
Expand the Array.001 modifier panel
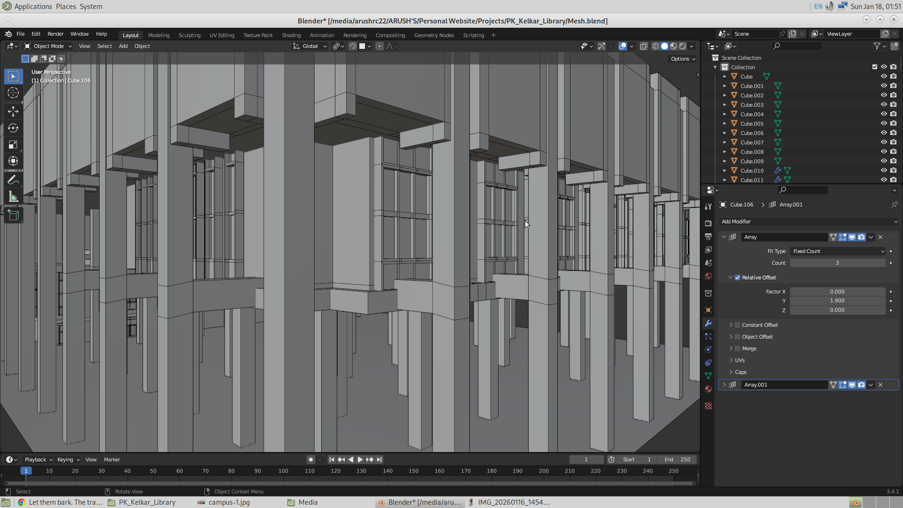point(724,385)
